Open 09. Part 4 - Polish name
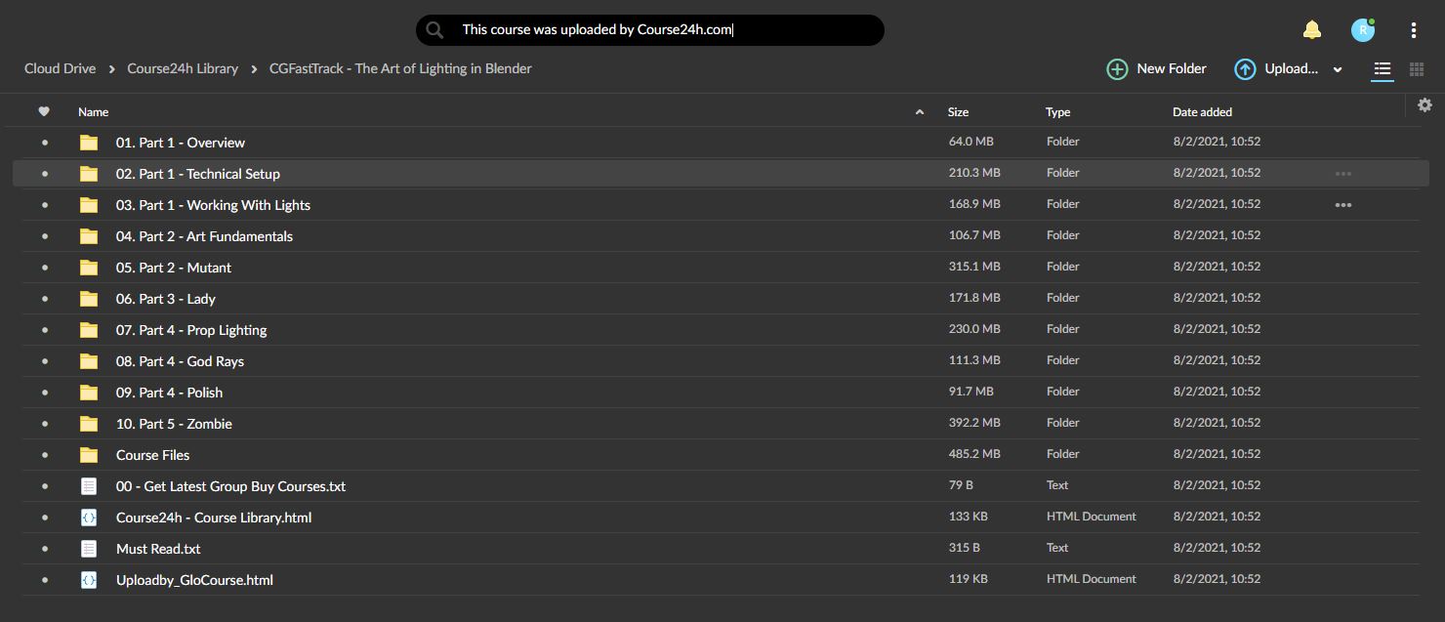The width and height of the screenshot is (1445, 622). click(169, 393)
